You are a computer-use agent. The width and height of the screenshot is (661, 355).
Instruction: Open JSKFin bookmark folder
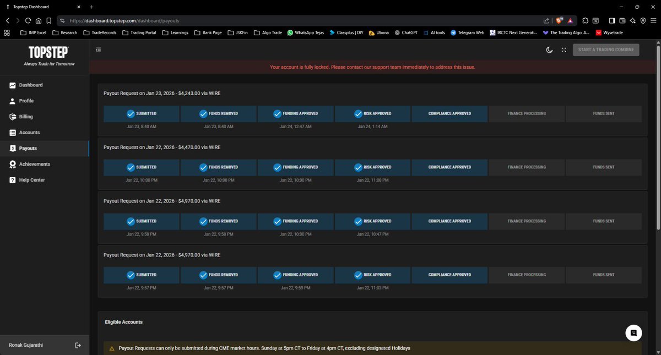pyautogui.click(x=237, y=32)
